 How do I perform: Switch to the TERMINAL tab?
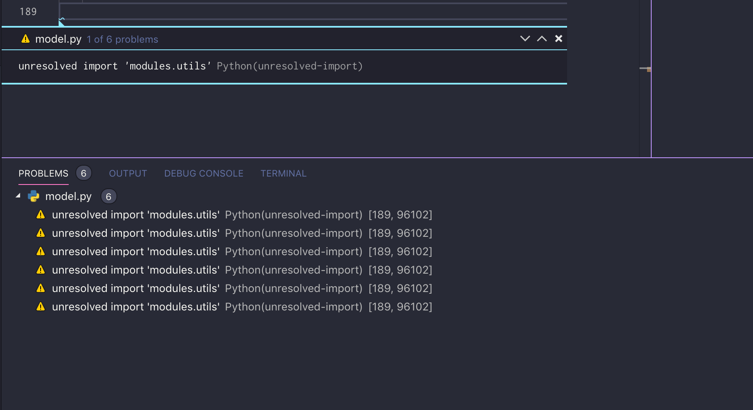[x=284, y=173]
